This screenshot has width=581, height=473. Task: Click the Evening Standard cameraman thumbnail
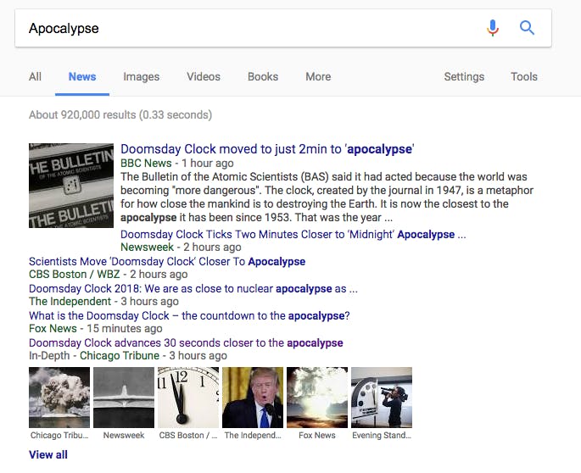[x=382, y=398]
